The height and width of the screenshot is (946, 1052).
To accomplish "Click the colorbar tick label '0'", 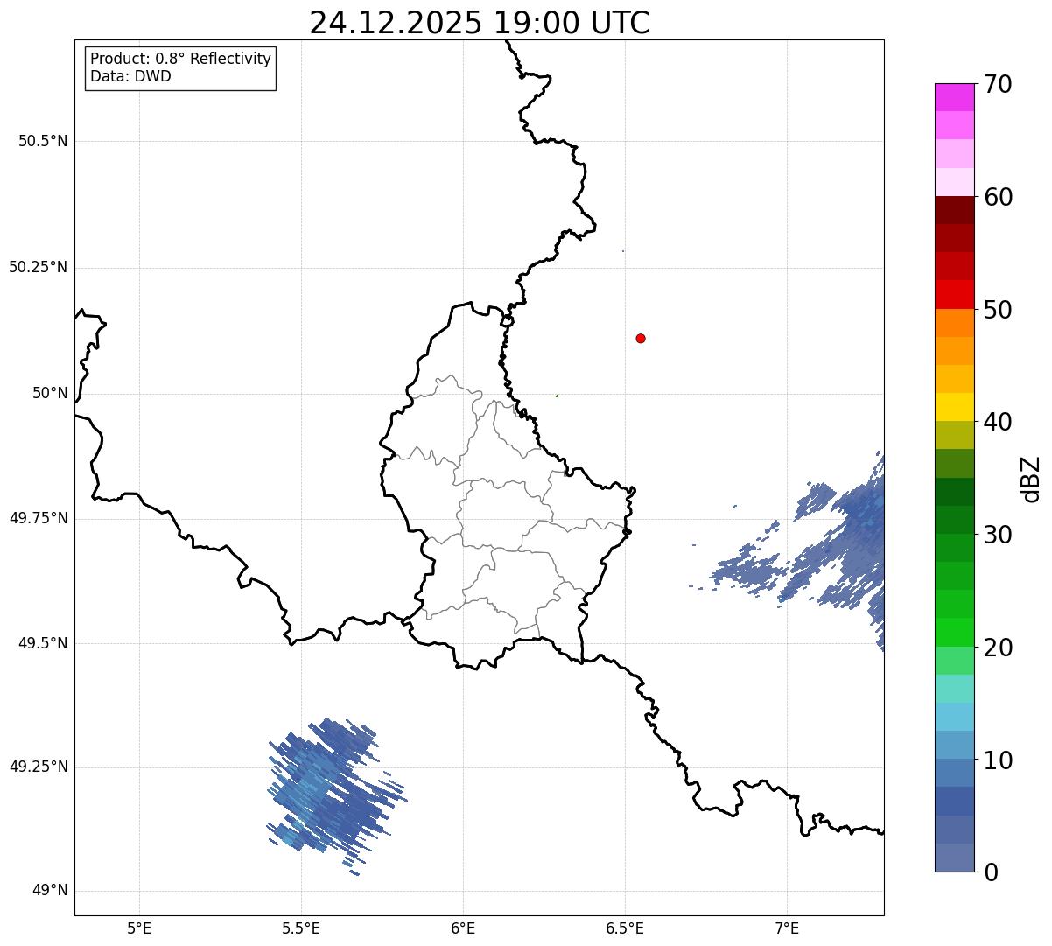I will point(990,872).
